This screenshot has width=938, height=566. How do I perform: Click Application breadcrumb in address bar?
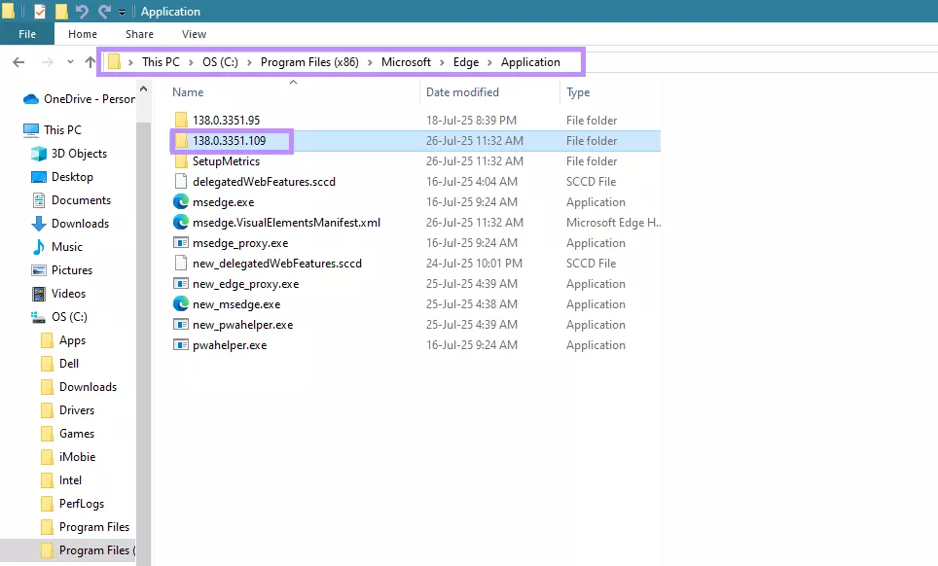pyautogui.click(x=530, y=62)
